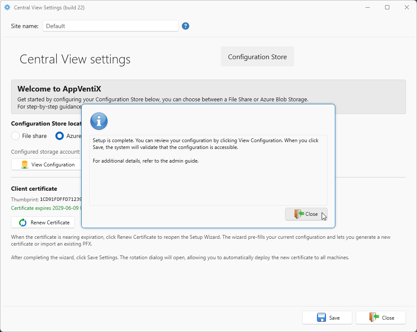417x332 pixels.
Task: Click the database icon on View Configuration
Action: pos(25,165)
